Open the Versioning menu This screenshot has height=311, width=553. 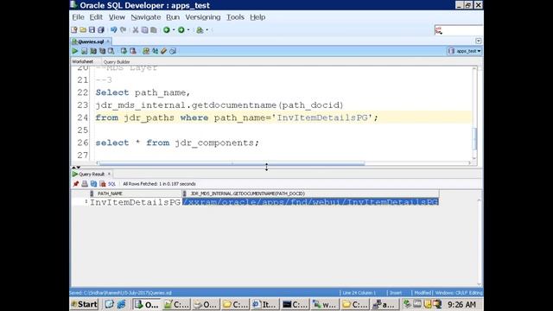click(x=203, y=17)
